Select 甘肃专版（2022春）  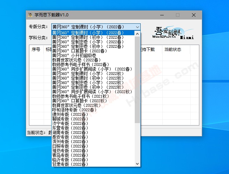pos(93,164)
